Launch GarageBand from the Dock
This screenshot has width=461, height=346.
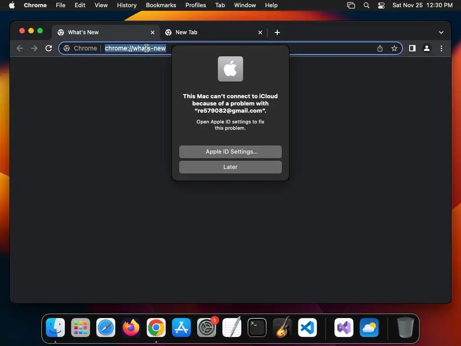(282, 328)
